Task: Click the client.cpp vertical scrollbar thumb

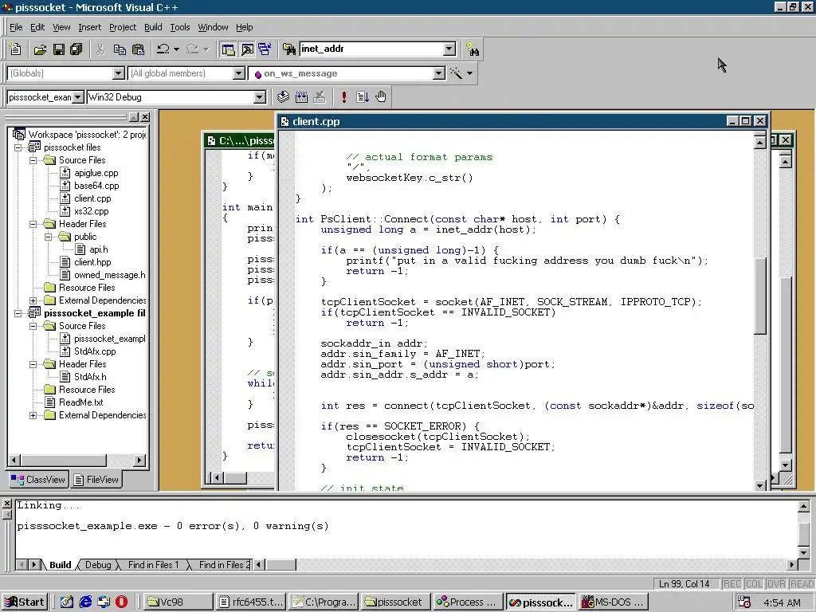Action: coord(759,295)
